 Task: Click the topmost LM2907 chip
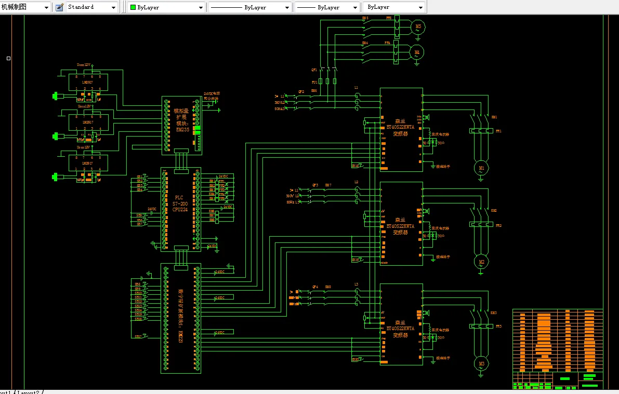click(x=88, y=82)
